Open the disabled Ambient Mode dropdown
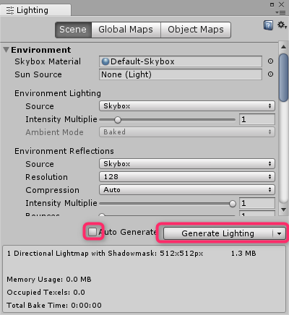289x315 pixels. 187,132
